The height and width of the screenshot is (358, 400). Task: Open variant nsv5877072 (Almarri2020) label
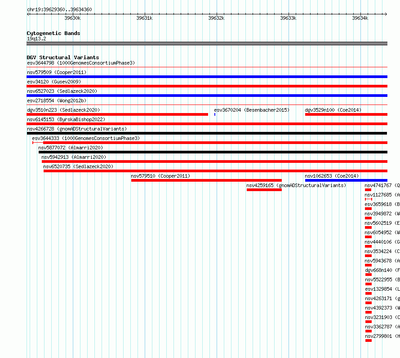(x=71, y=148)
